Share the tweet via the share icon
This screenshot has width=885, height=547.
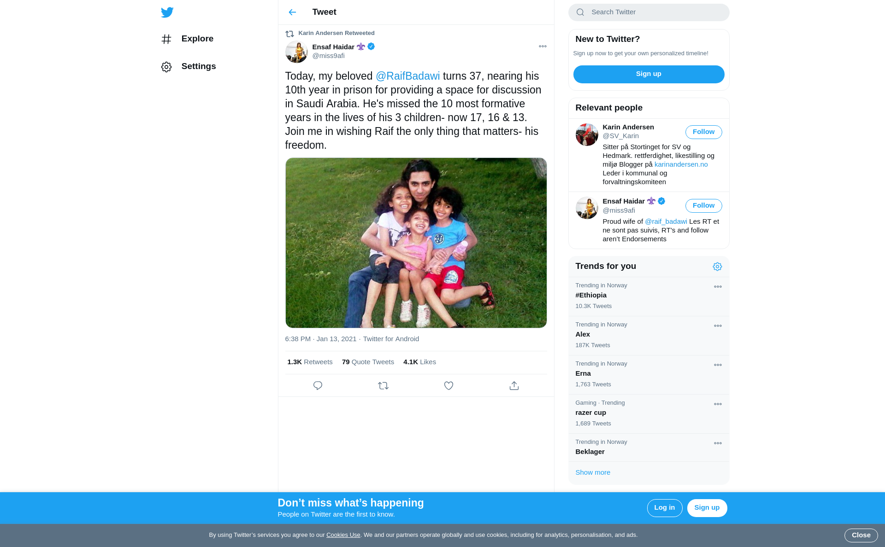pos(514,386)
